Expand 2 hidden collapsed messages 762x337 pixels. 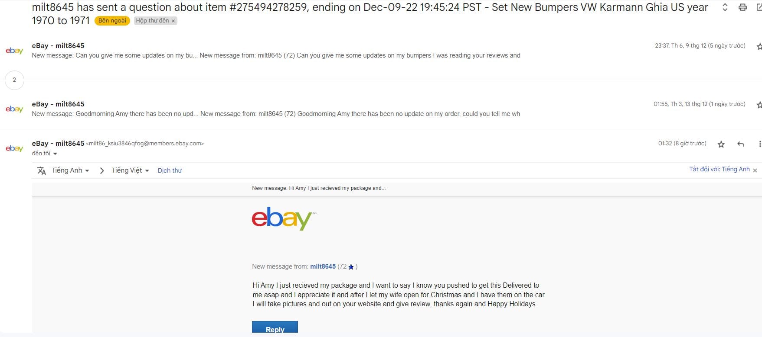14,80
